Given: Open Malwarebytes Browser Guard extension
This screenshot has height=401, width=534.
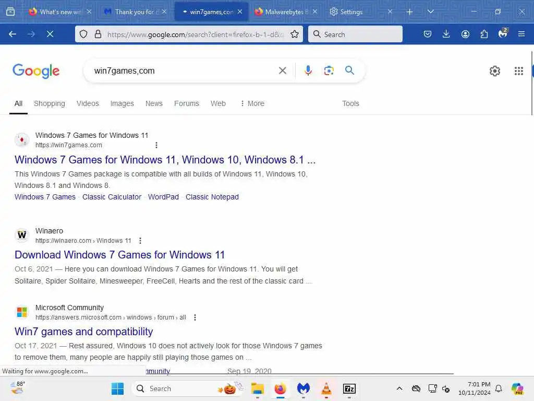Looking at the screenshot, I should coord(503,33).
